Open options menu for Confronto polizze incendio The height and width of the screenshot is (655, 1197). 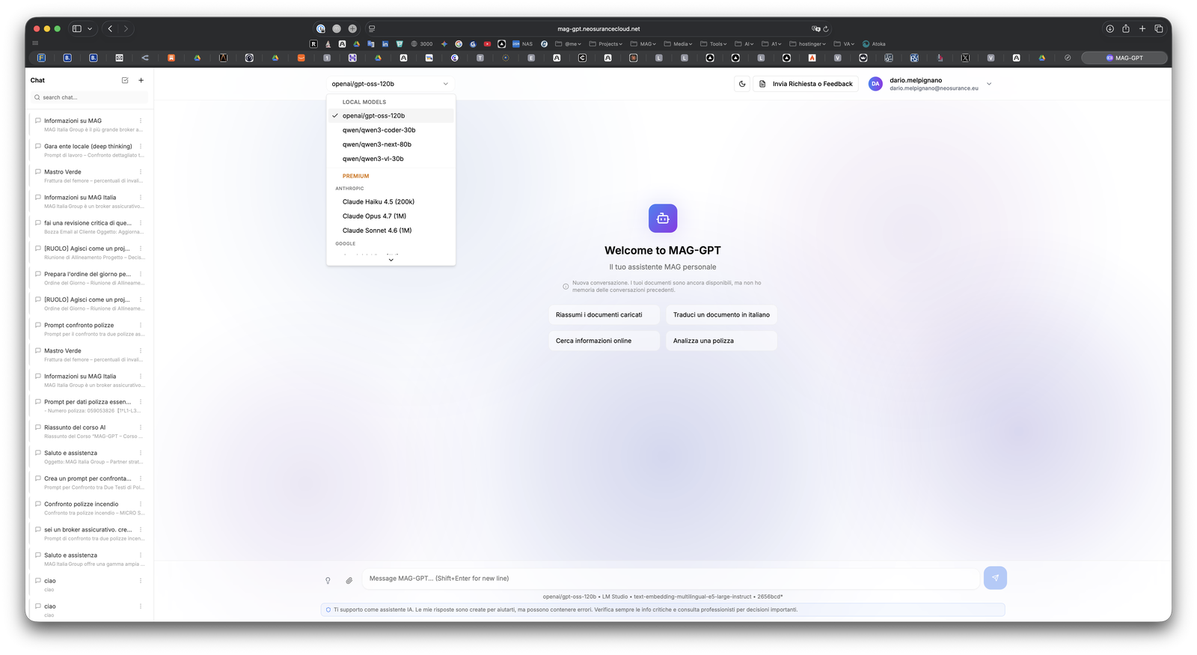[141, 504]
